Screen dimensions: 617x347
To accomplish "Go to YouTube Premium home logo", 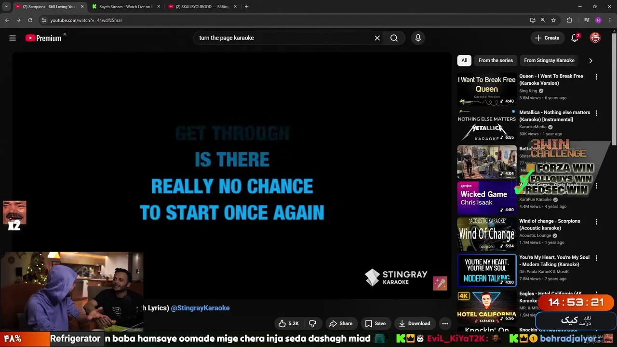I will (x=43, y=38).
